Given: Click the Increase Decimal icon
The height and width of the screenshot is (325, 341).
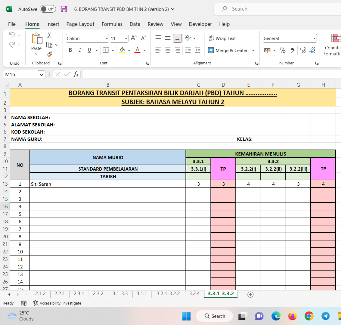Looking at the screenshot, I should (302, 50).
